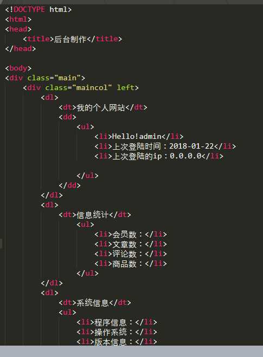263x357 pixels.
Task: Click the 评论数 list item line
Action: pos(131,253)
